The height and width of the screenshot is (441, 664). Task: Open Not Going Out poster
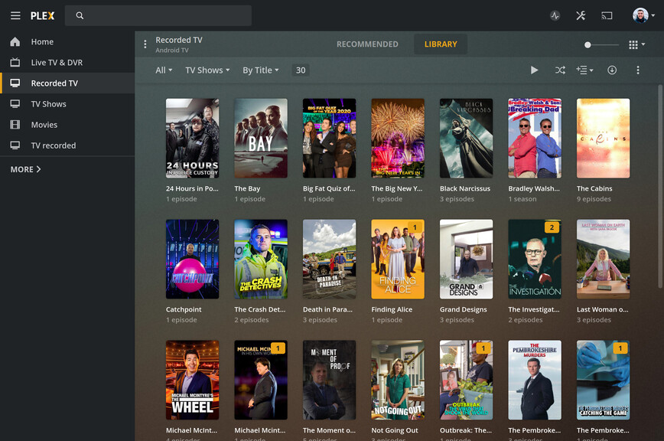tap(398, 380)
